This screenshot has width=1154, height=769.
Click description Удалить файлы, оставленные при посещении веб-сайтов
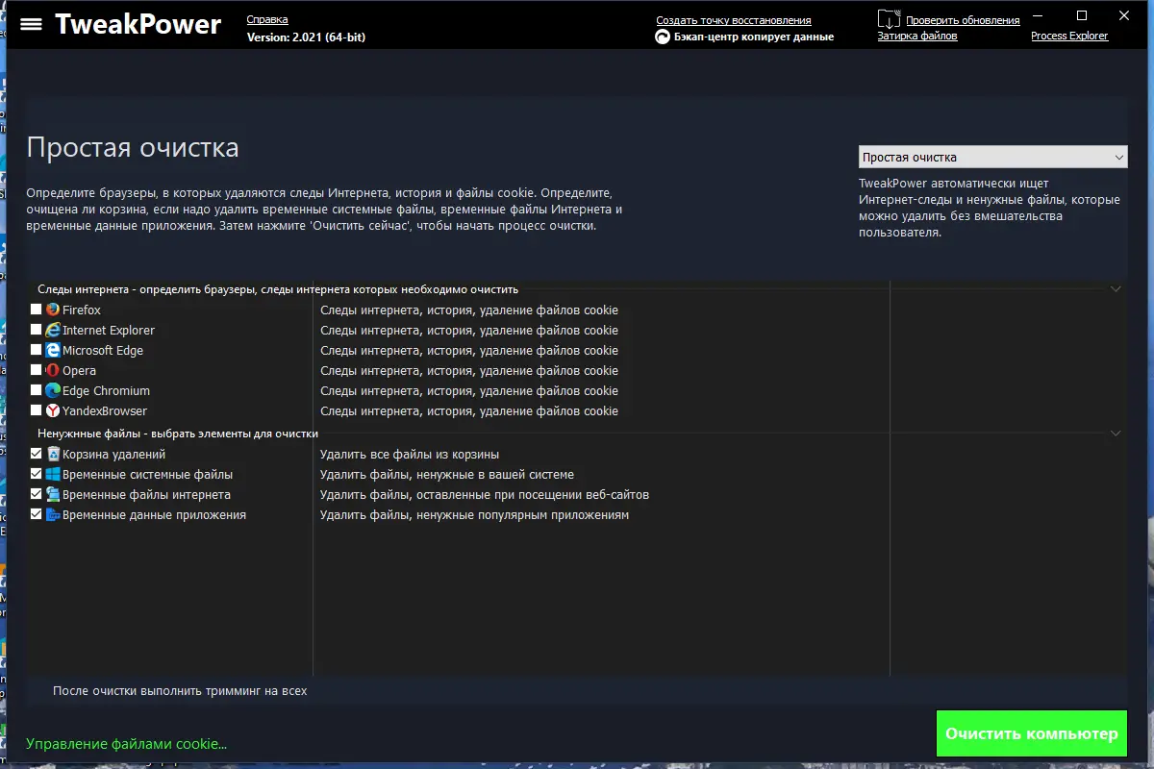click(485, 495)
